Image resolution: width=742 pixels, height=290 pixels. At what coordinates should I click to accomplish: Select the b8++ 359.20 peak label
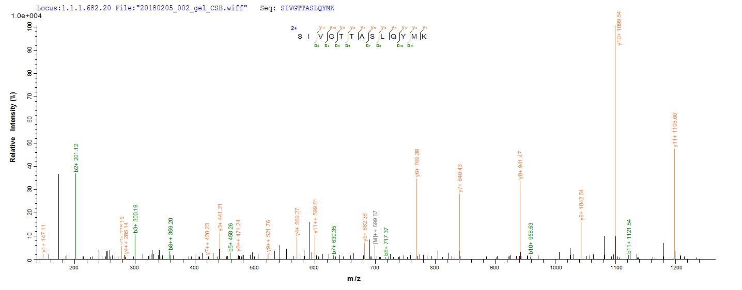click(x=171, y=234)
